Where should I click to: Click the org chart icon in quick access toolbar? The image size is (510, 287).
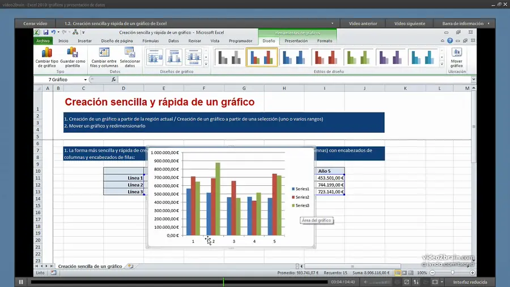tap(75, 32)
